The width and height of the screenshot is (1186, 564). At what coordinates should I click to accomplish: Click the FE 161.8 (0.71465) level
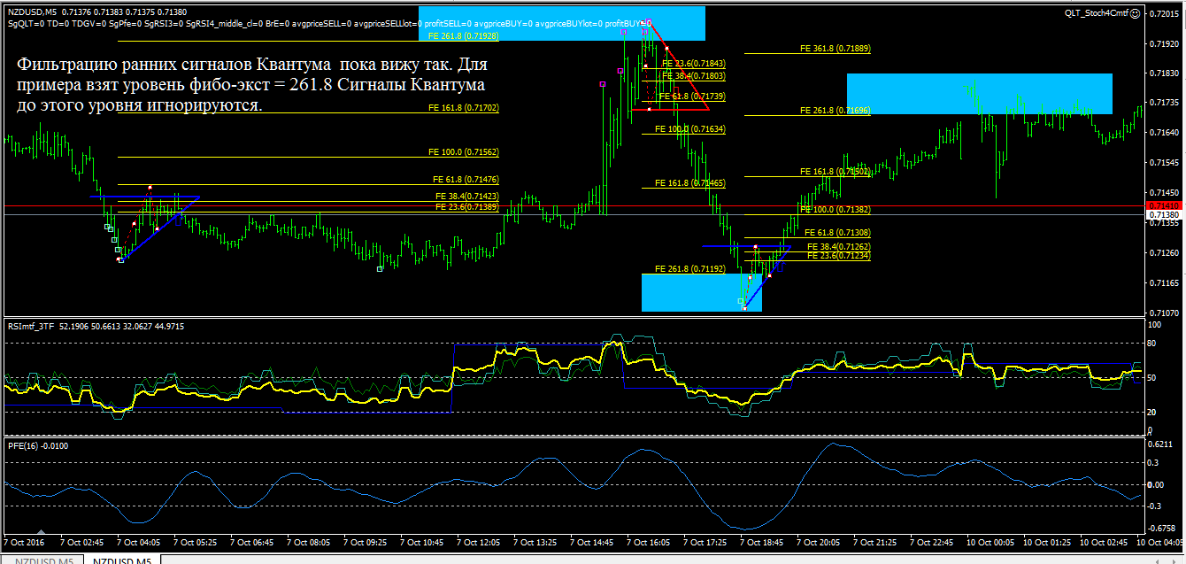690,183
